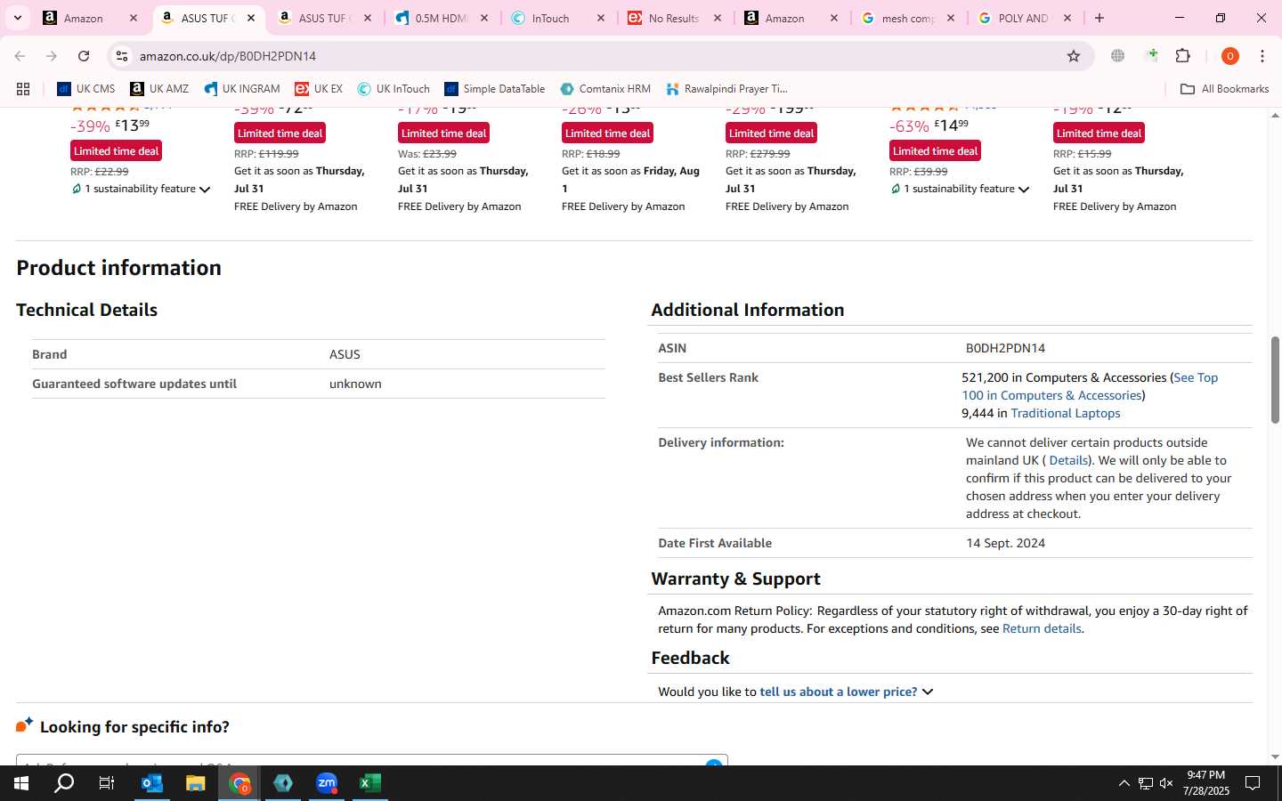
Task: Open the UK AMZ bookmark
Action: pyautogui.click(x=159, y=89)
